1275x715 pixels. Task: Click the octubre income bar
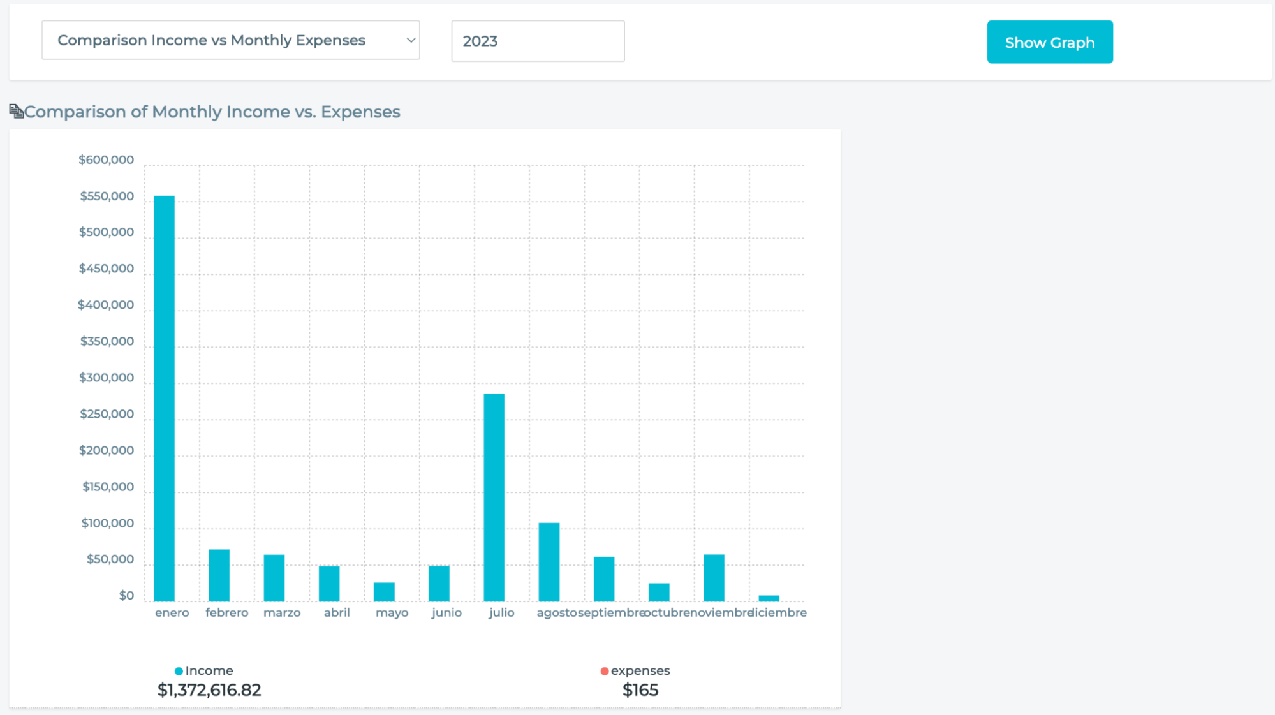tap(659, 592)
